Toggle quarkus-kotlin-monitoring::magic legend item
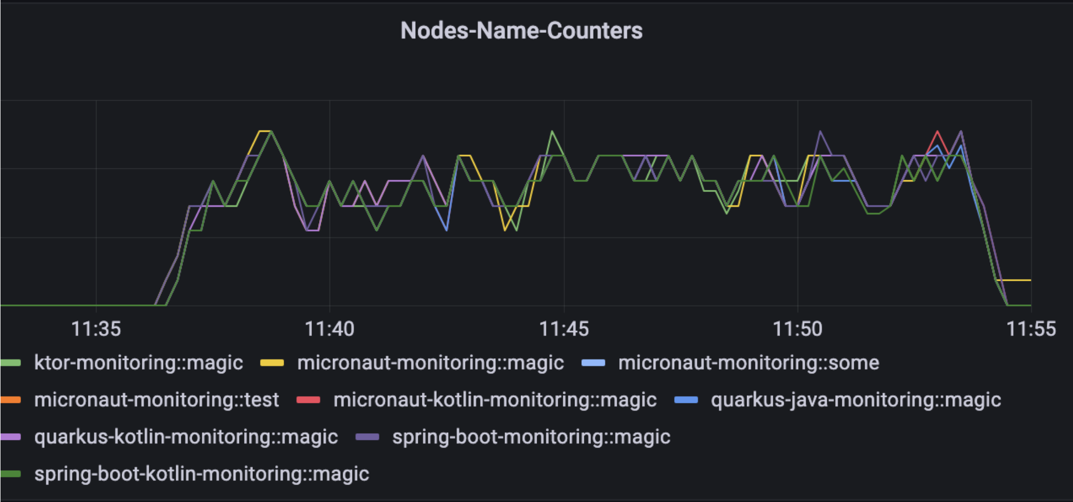1073x502 pixels. coord(186,437)
